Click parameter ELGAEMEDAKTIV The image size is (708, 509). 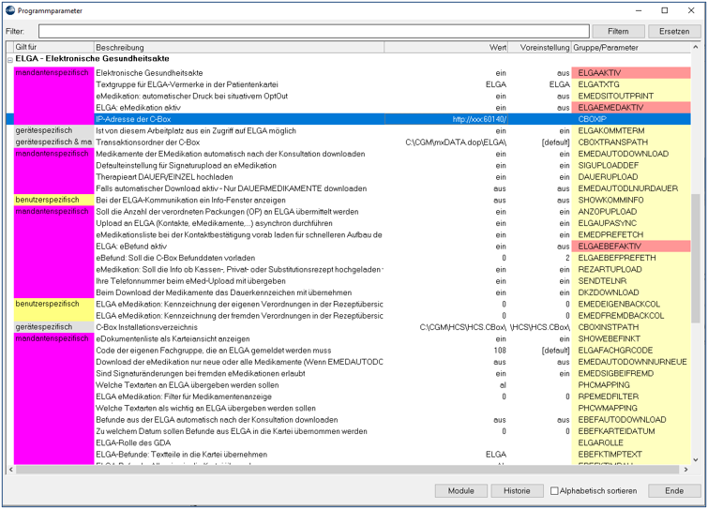[610, 108]
